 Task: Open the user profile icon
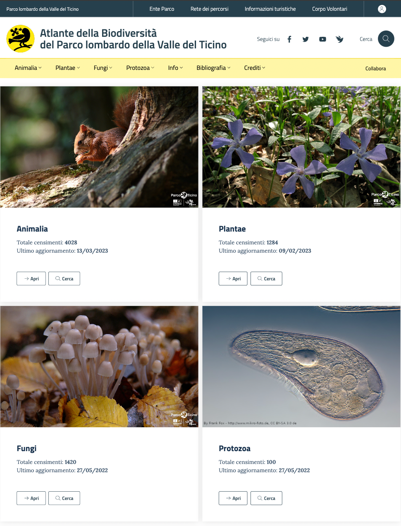coord(382,9)
